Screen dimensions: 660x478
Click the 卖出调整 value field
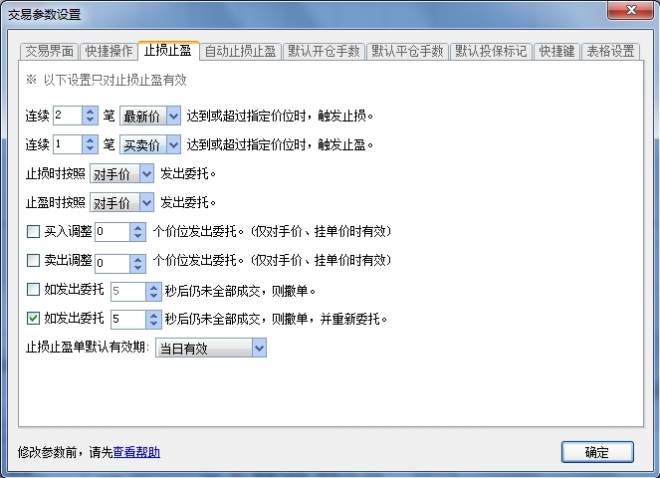click(112, 263)
